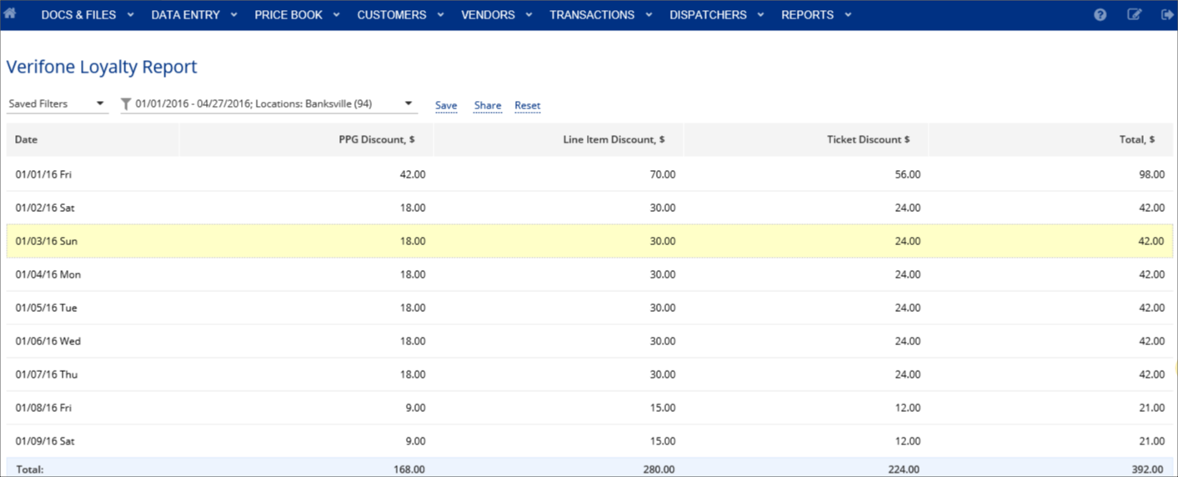This screenshot has height=477, width=1178.
Task: Expand the Saved Filters dropdown
Action: click(58, 104)
